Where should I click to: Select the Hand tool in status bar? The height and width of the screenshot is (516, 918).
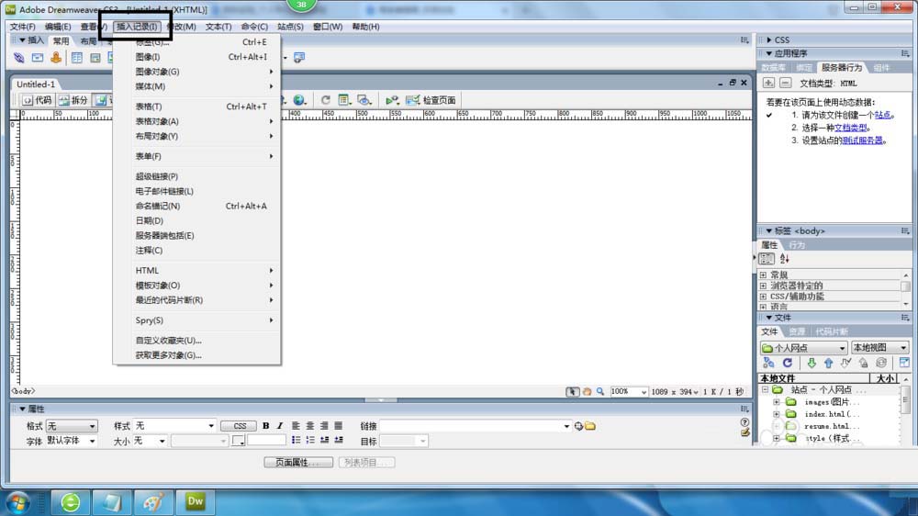pos(587,391)
